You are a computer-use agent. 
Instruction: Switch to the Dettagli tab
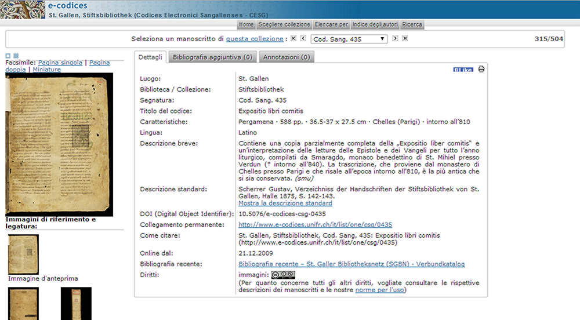(150, 57)
